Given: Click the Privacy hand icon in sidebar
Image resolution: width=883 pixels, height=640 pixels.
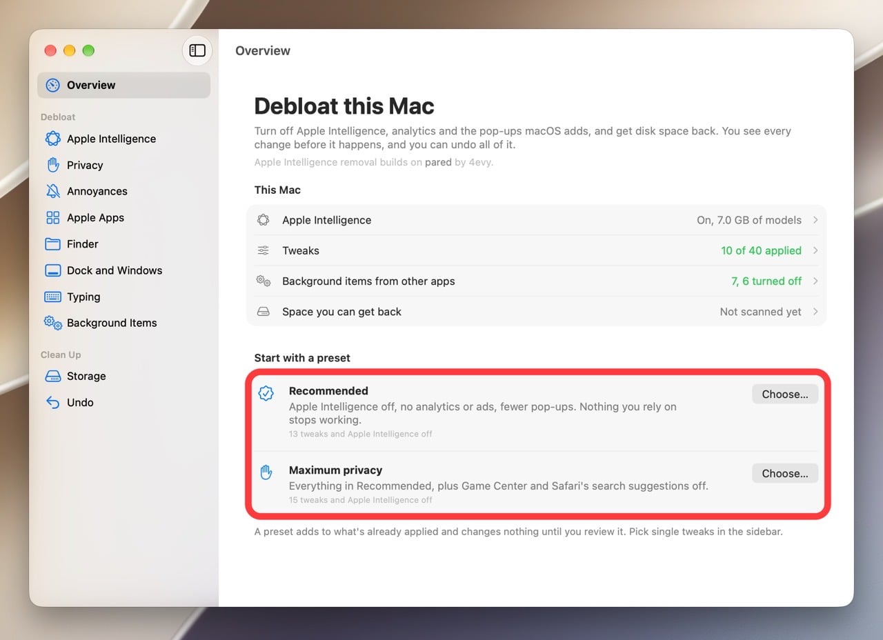Looking at the screenshot, I should click(52, 165).
